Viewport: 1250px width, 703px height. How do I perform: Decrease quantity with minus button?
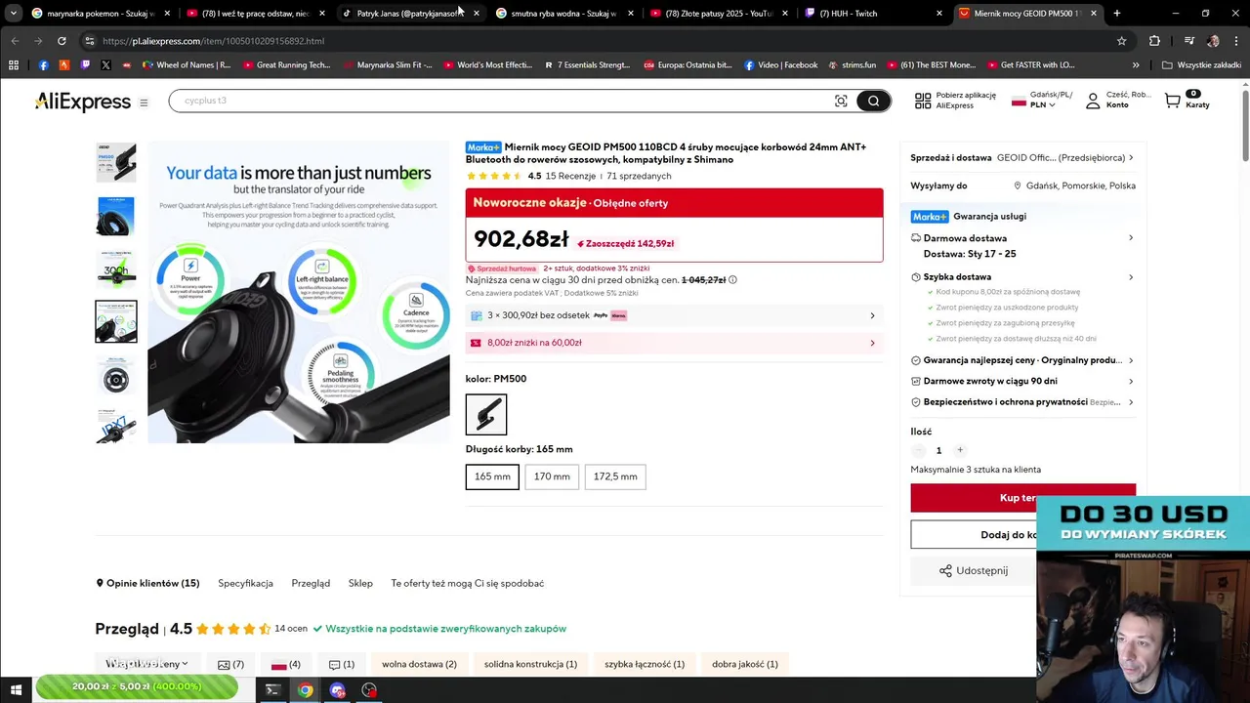click(x=918, y=450)
